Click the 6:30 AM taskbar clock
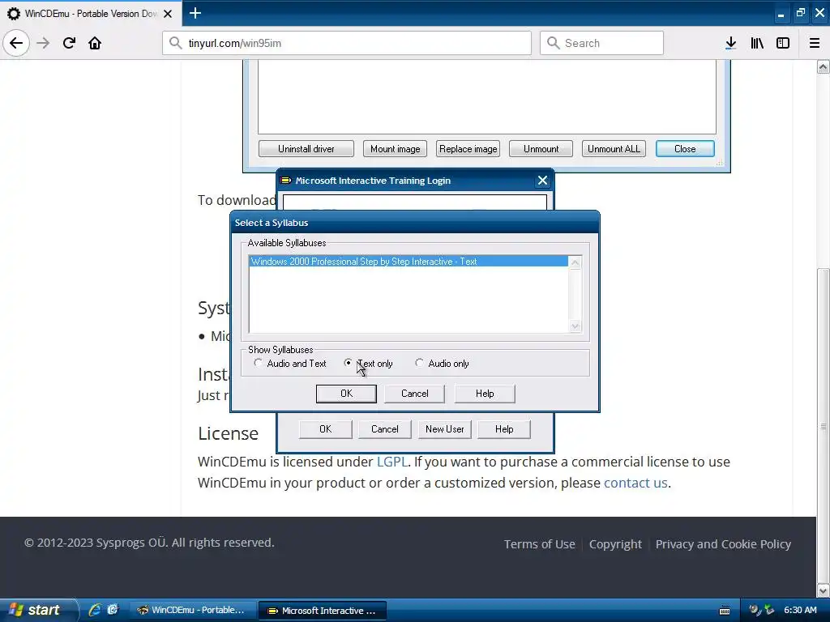 click(800, 611)
